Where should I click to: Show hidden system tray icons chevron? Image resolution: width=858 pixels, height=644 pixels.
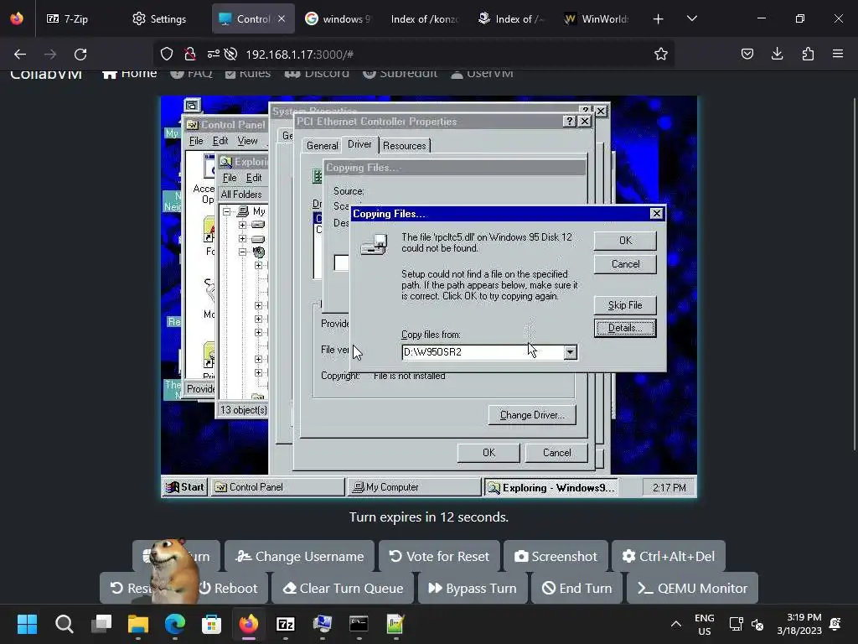[676, 624]
